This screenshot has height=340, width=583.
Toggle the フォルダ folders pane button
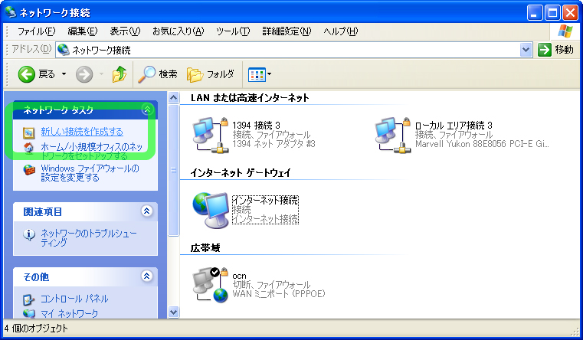coord(211,74)
